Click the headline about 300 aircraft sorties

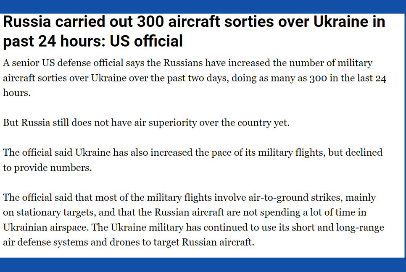tap(194, 31)
